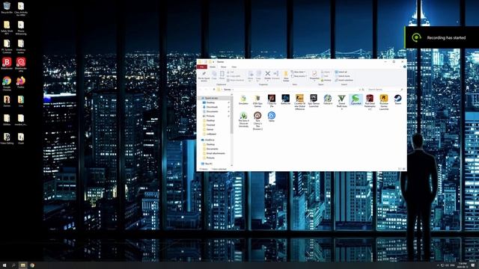Click the Games address bar path

[228, 90]
